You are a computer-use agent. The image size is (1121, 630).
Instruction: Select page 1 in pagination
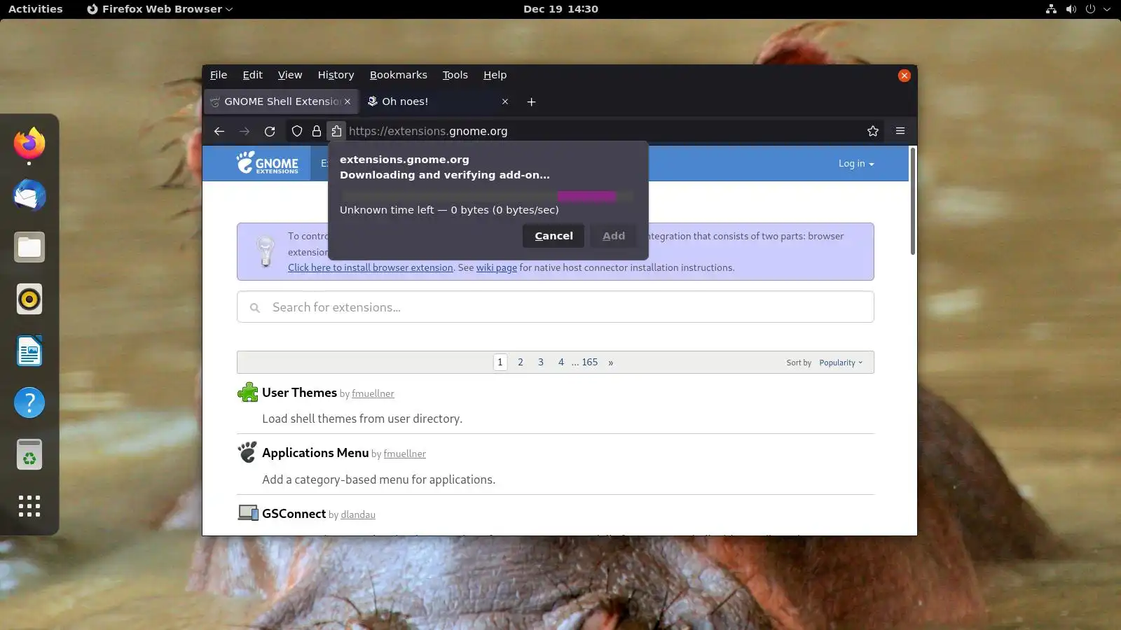(x=500, y=362)
